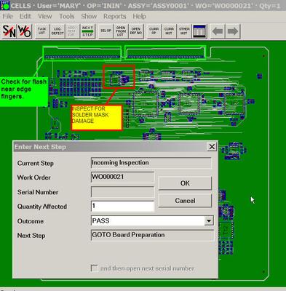Click the W/O work order toolbar icon
The width and height of the screenshot is (286, 291).
(24, 31)
